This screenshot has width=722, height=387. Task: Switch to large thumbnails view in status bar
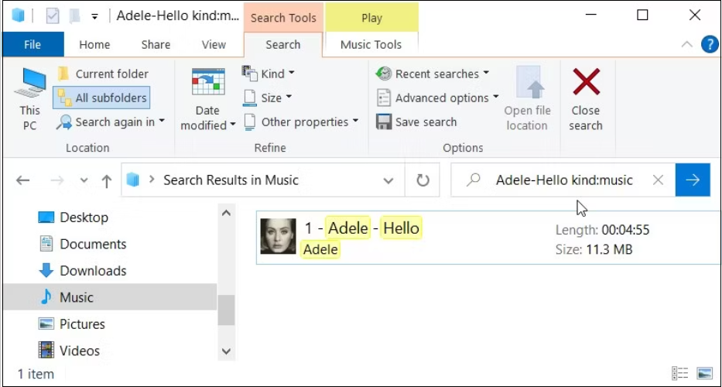point(705,373)
